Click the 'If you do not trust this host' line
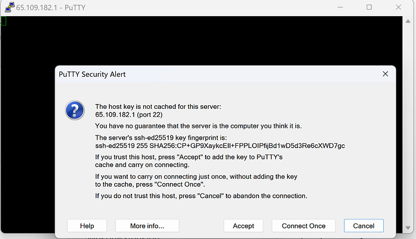This screenshot has height=239, width=416. pos(201,196)
